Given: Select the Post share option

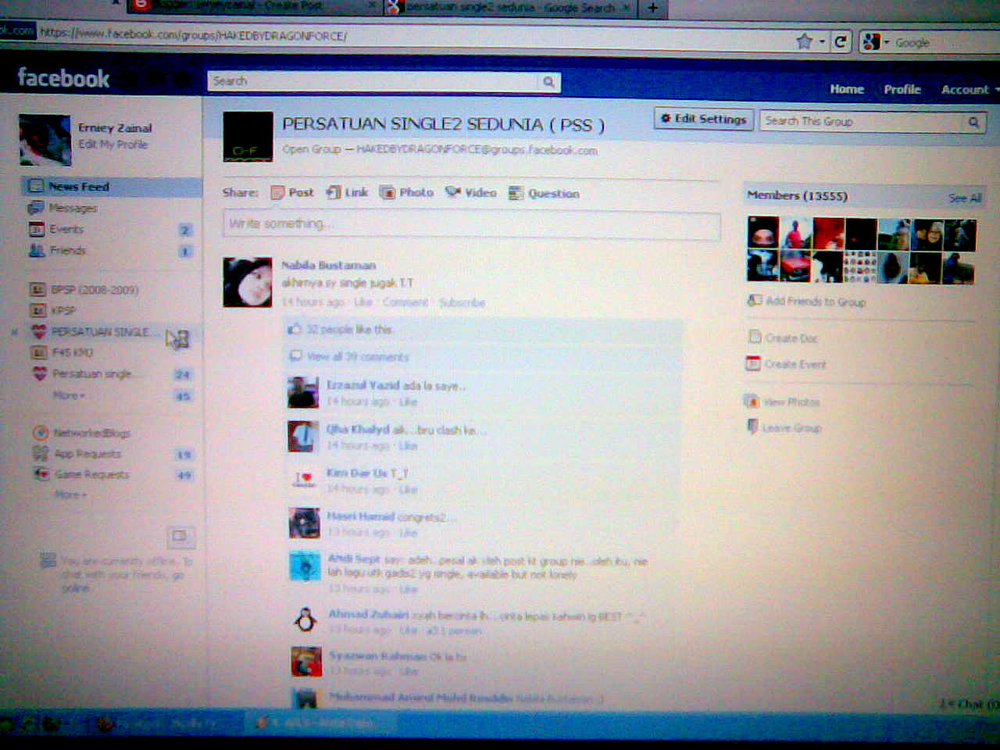Looking at the screenshot, I should (292, 193).
